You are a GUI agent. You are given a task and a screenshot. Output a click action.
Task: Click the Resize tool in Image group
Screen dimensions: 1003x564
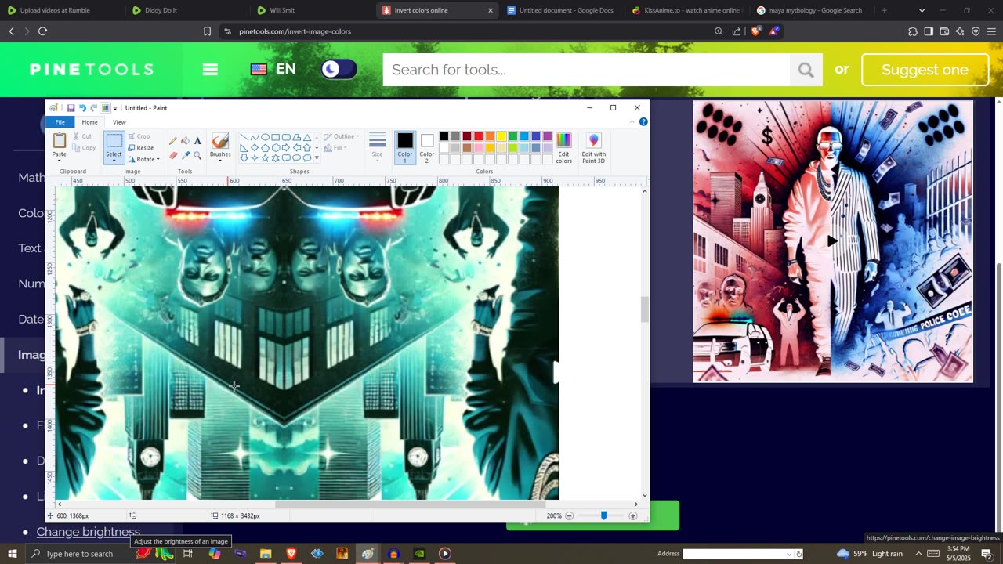click(141, 147)
